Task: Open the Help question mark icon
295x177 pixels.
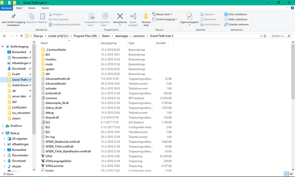Action: pyautogui.click(x=292, y=8)
